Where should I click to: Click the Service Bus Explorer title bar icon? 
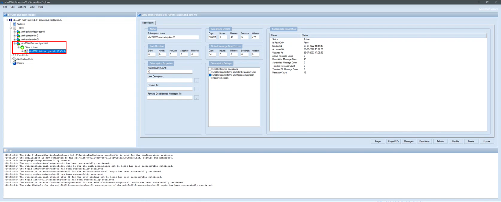2,2
